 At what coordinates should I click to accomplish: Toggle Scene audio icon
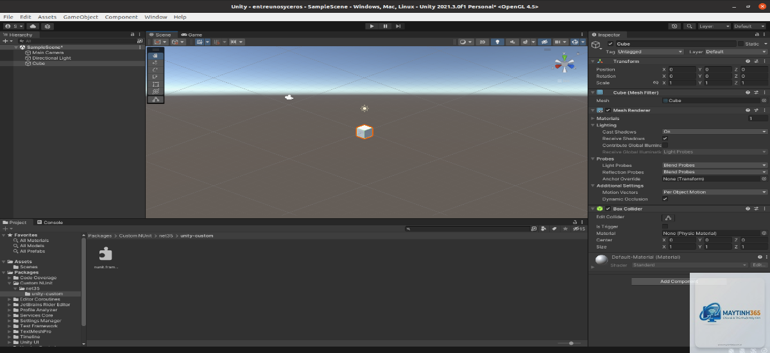513,42
